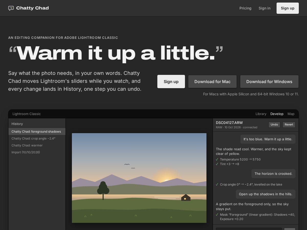The image size is (307, 230).
Task: Click the 'It's too blue. Warm it up a little.' message
Action: point(268,139)
